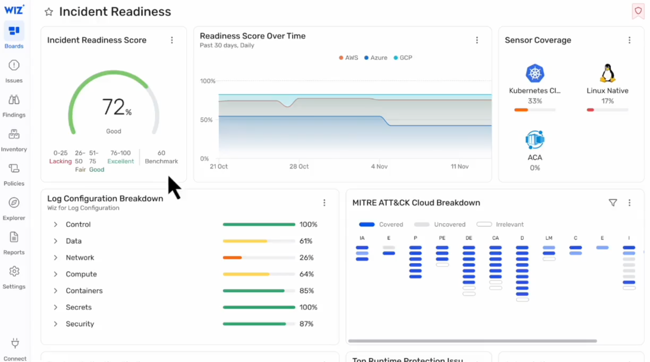Click the Kubernetes Cluster sensor coverage item
650x362 pixels.
(x=535, y=84)
